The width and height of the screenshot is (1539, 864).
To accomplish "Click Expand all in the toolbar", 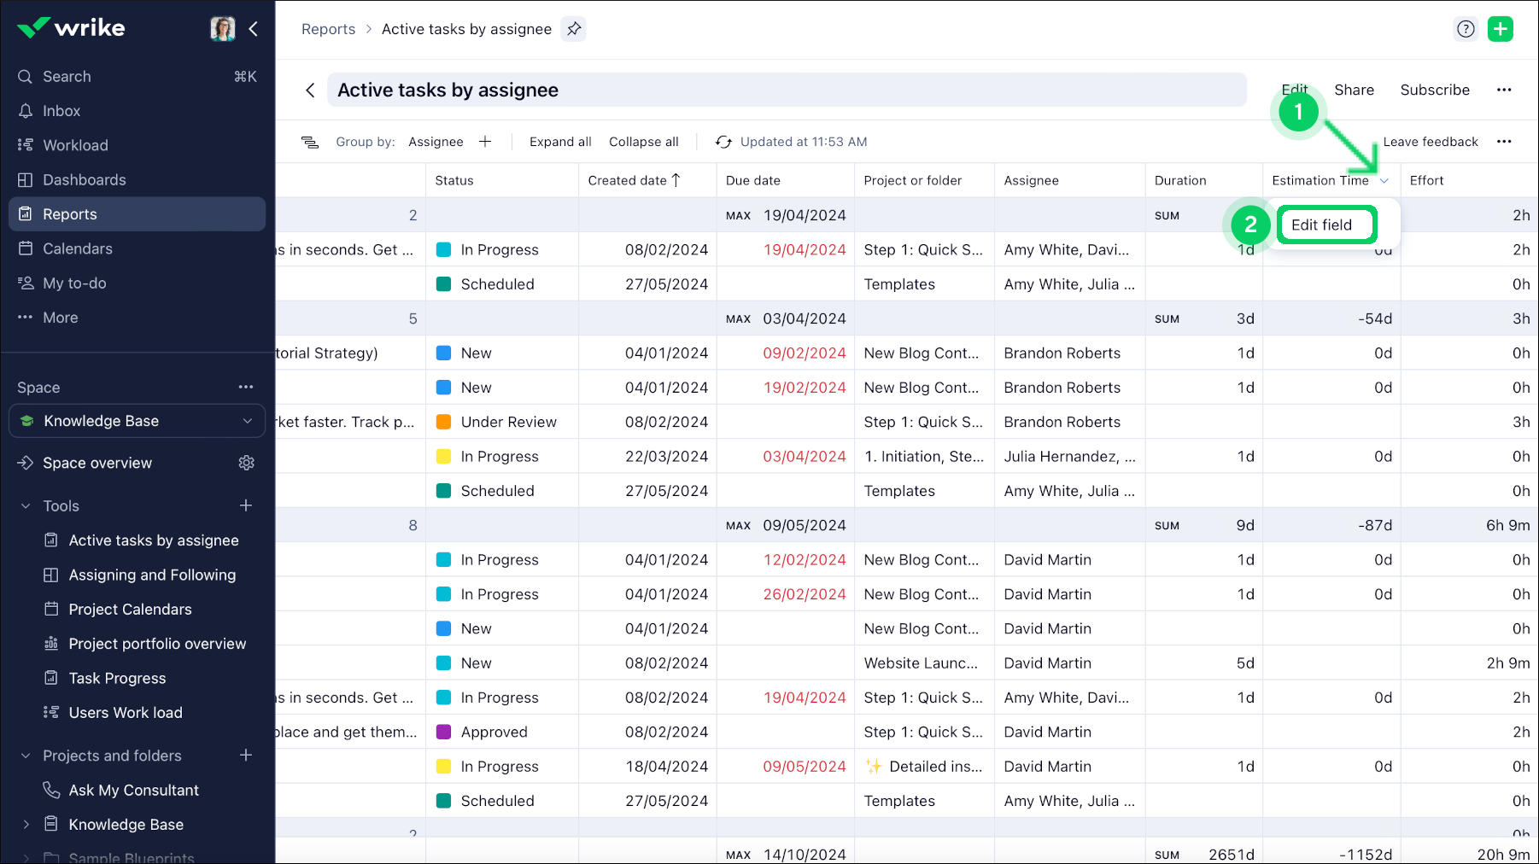I will pos(560,142).
